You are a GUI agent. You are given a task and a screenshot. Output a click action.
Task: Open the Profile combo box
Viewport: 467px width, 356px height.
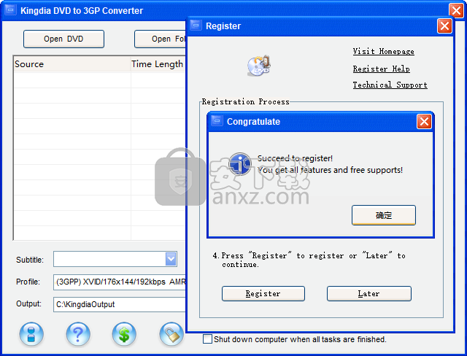[x=120, y=282]
